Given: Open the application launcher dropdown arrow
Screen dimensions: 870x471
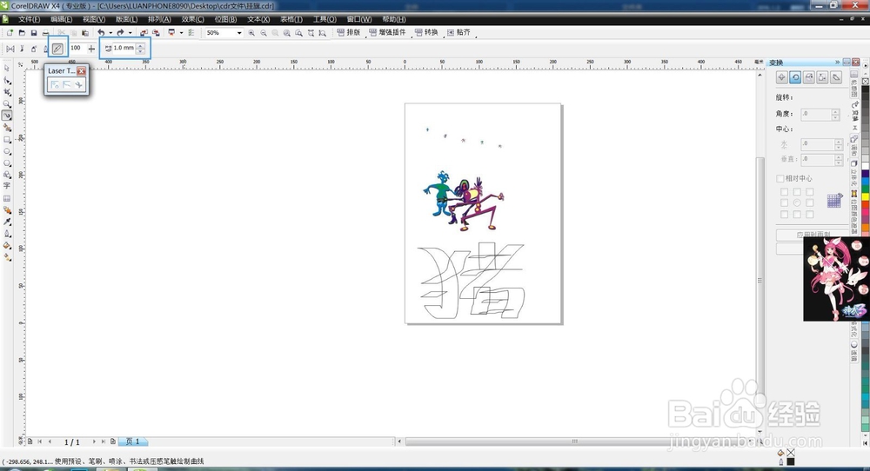Looking at the screenshot, I should click(x=181, y=33).
